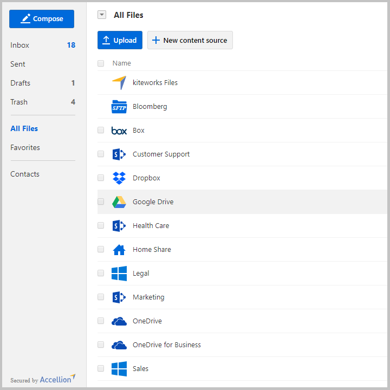390x390 pixels.
Task: Open the Health Care entry name
Action: pyautogui.click(x=151, y=225)
